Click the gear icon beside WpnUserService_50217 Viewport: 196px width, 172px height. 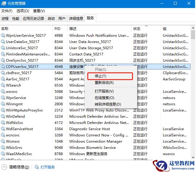3,35
